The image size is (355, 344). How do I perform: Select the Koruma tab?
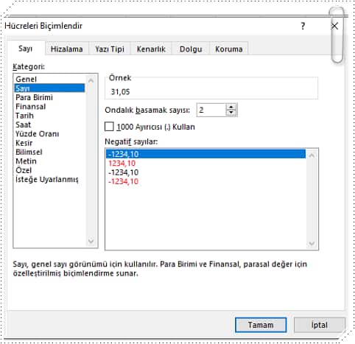(229, 49)
